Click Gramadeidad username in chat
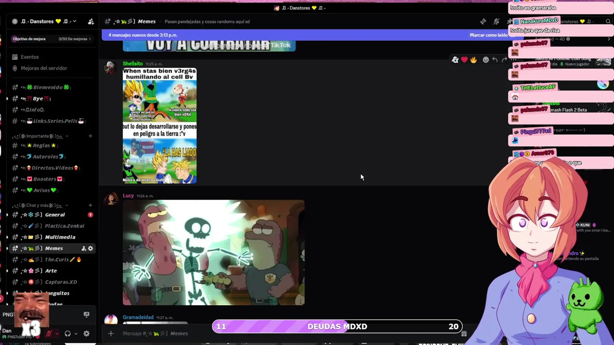Viewport: 614px width, 345px height. point(138,317)
